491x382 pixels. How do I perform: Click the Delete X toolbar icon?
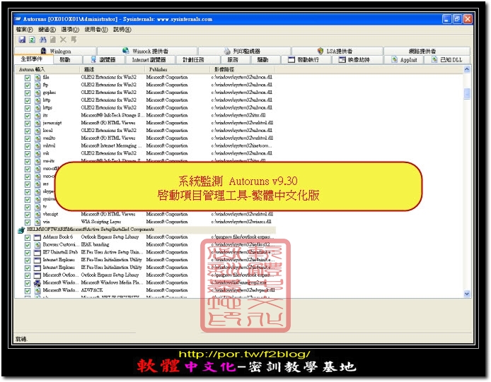(64, 40)
